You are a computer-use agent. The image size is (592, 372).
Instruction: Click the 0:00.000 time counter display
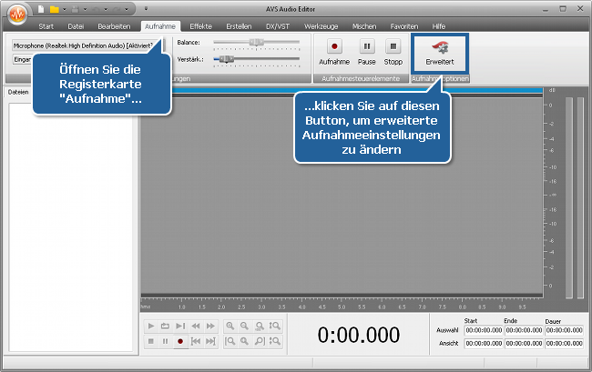(358, 335)
